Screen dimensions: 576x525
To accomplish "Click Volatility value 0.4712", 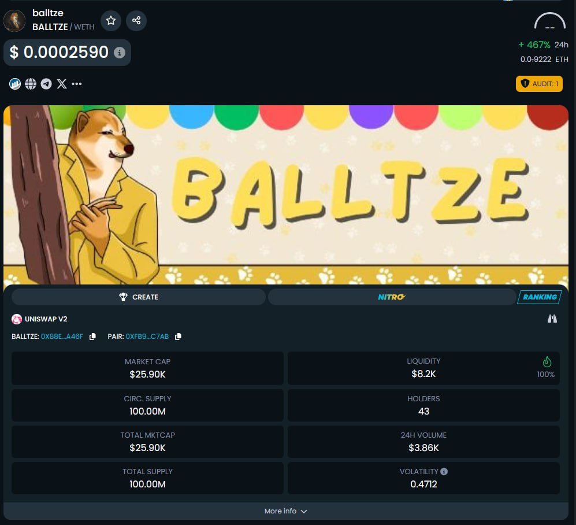I will tap(423, 484).
